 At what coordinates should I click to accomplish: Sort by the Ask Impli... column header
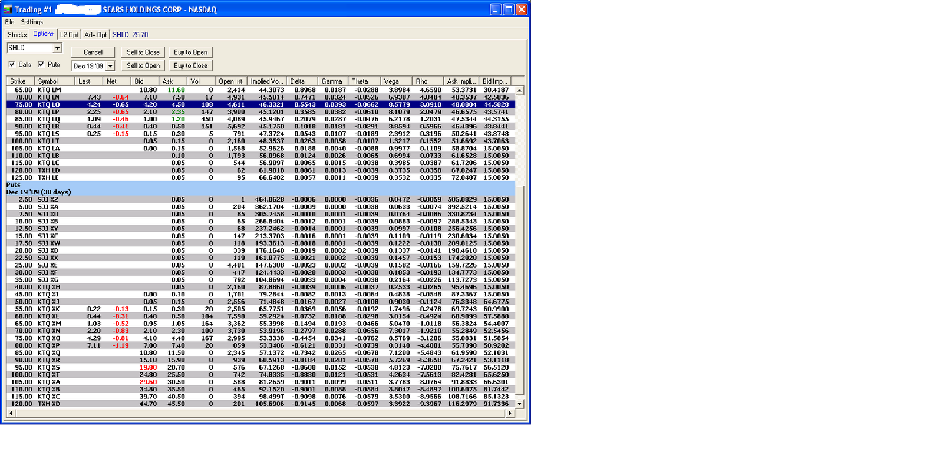pyautogui.click(x=461, y=81)
